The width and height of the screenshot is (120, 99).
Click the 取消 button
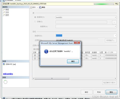click(99, 92)
